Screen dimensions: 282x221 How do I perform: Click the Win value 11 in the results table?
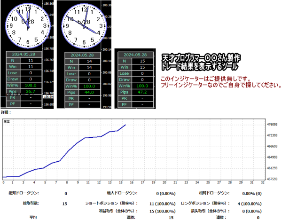[x=31, y=67]
